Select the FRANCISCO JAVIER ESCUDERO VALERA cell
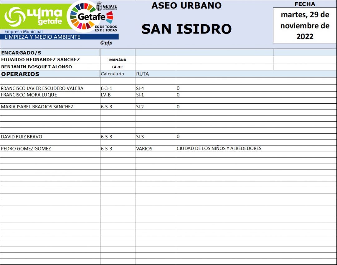This screenshot has width=337, height=265. tap(50, 88)
